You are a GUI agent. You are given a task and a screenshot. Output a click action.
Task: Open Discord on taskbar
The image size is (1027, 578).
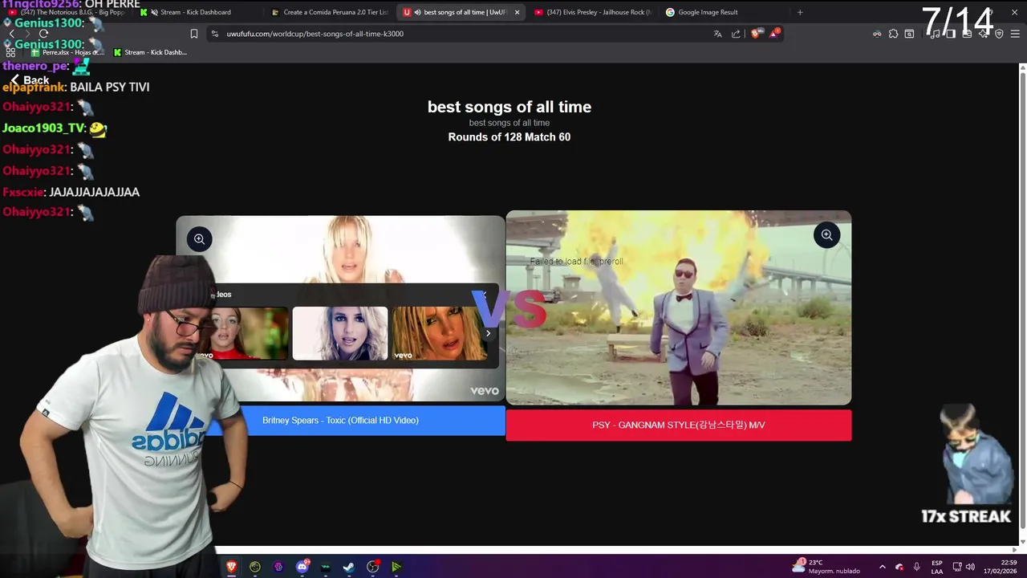coord(302,567)
